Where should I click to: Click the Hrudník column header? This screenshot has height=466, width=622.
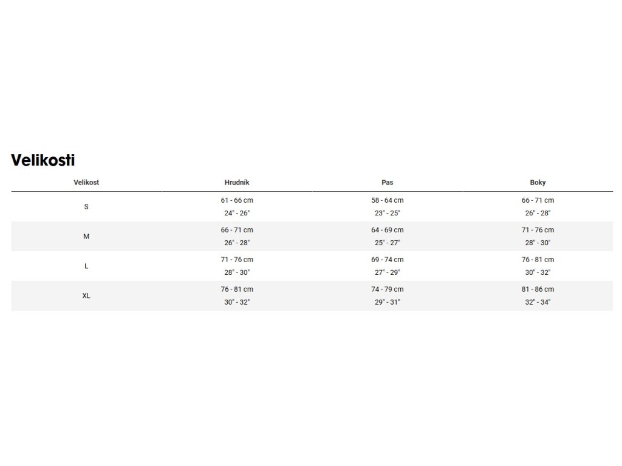coord(237,182)
